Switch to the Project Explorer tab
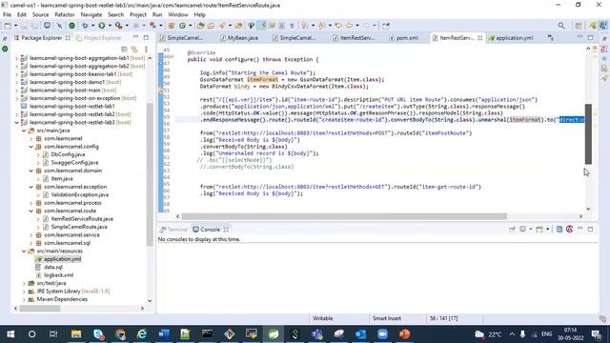 pyautogui.click(x=98, y=38)
